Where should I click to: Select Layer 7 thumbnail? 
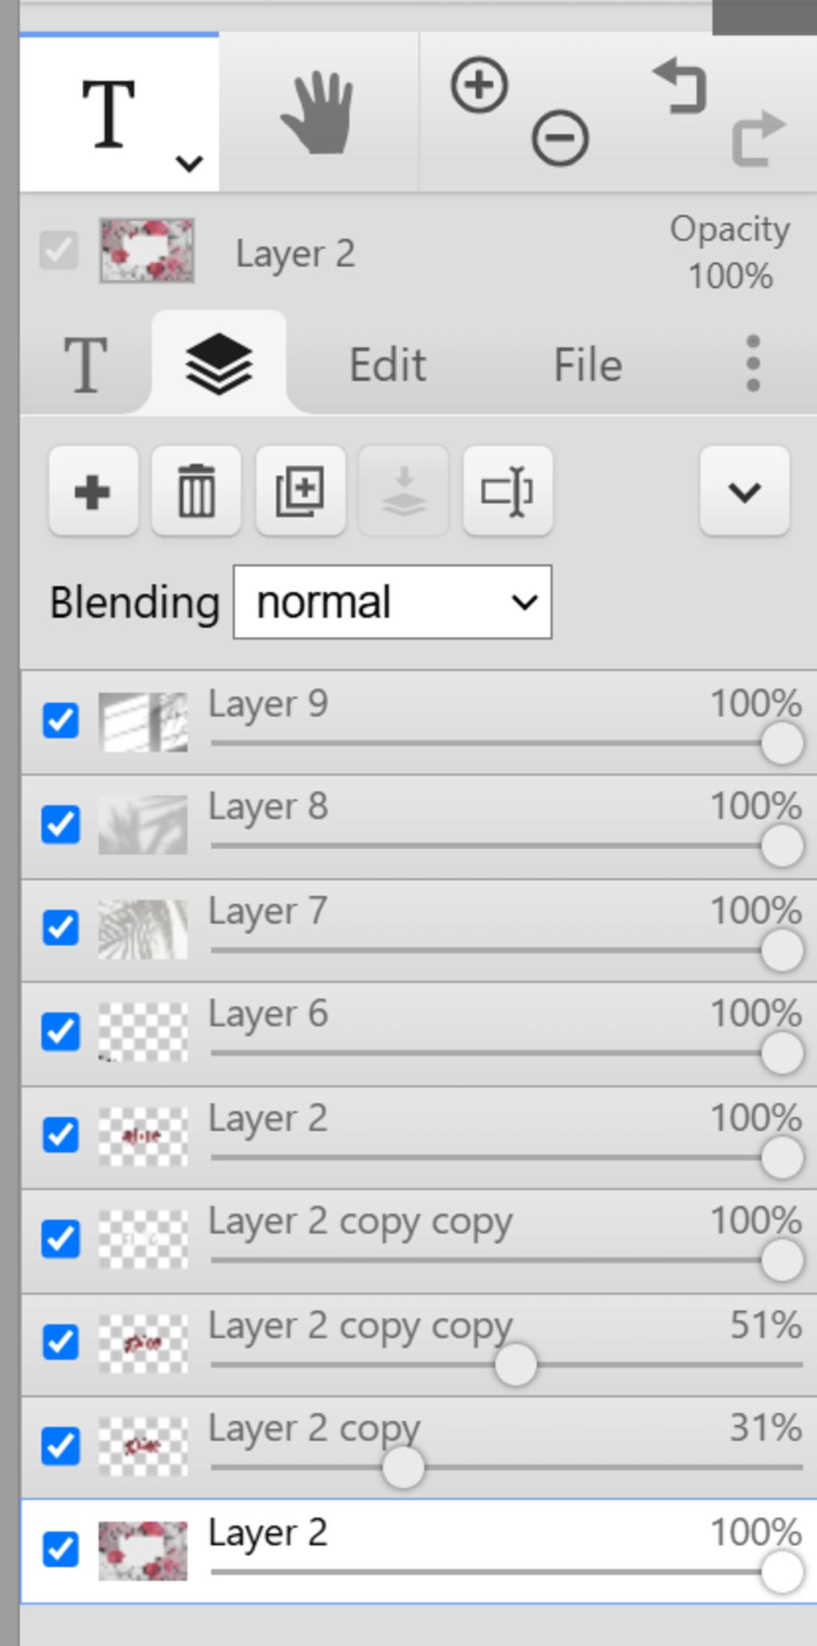(x=143, y=929)
